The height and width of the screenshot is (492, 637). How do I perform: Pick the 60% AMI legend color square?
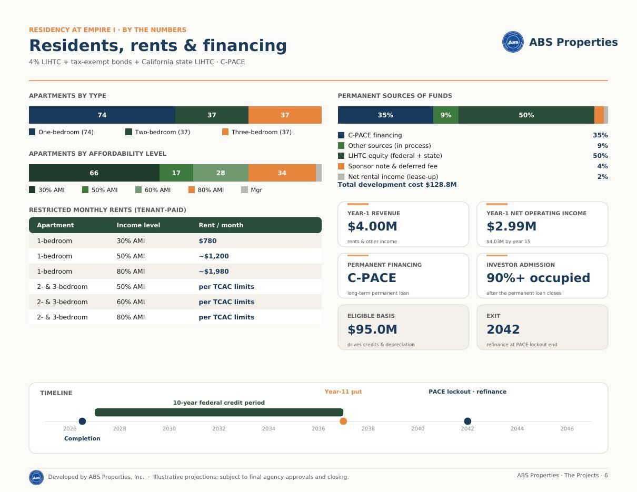pos(138,190)
